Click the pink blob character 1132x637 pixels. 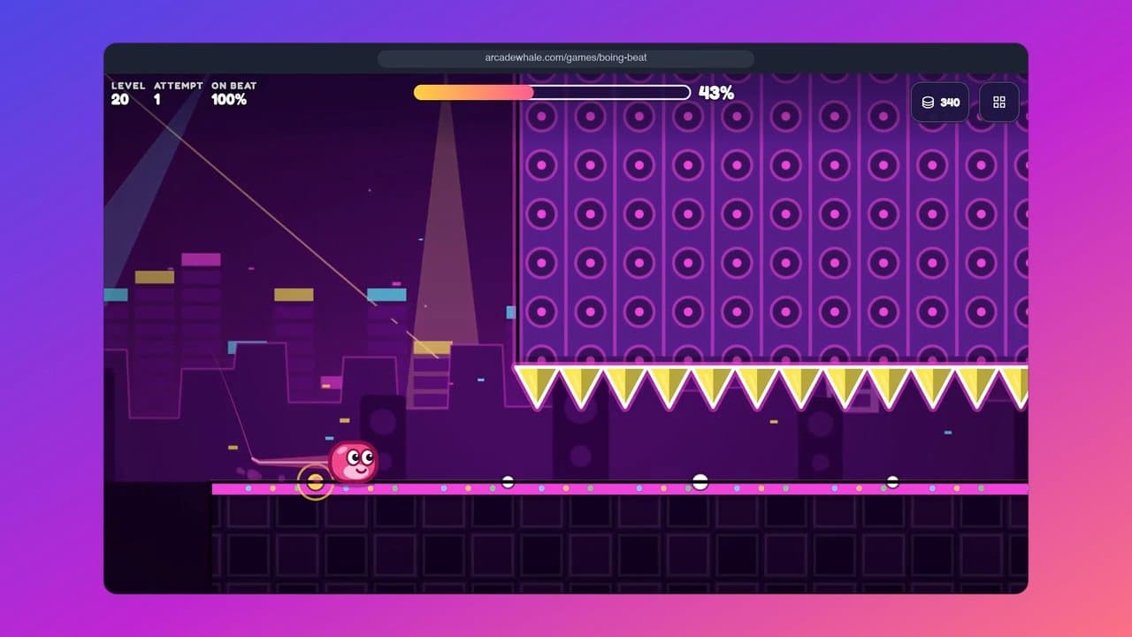(354, 461)
